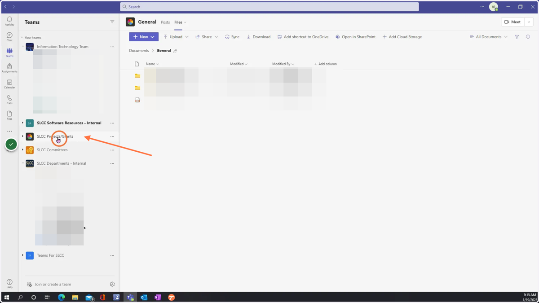Switch to the Posts tab

pyautogui.click(x=165, y=22)
